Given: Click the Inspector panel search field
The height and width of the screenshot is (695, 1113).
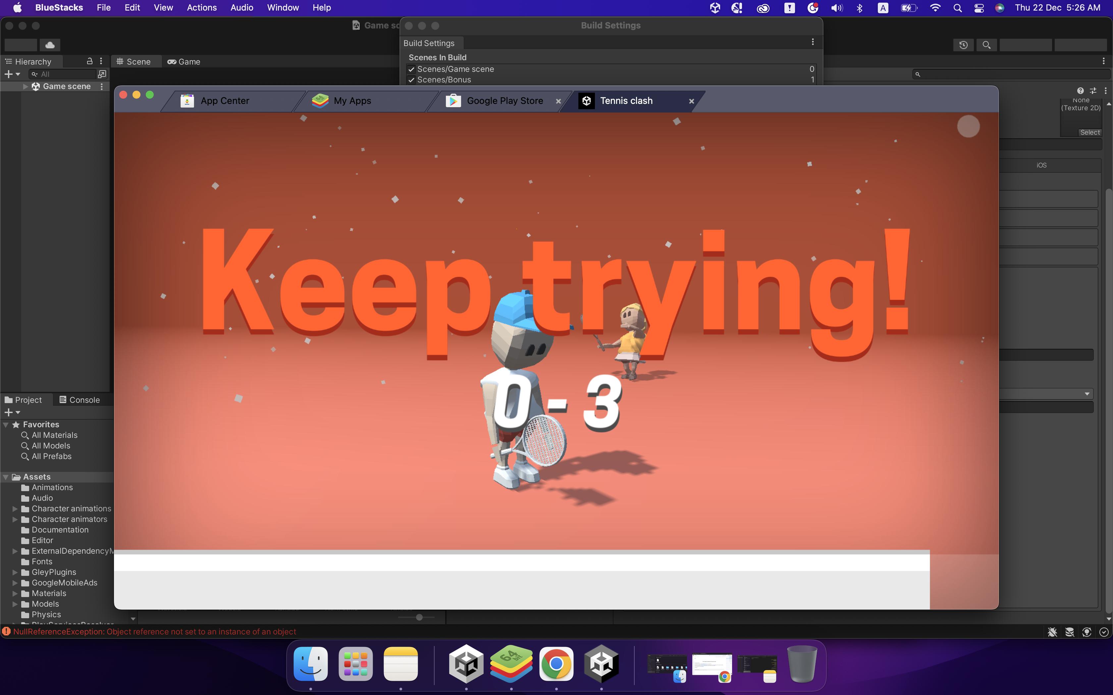Looking at the screenshot, I should coord(1011,74).
